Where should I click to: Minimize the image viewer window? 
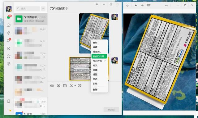tap(178, 5)
